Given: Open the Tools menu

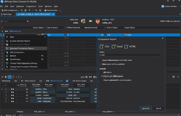Looking at the screenshot, I should pos(40,6).
